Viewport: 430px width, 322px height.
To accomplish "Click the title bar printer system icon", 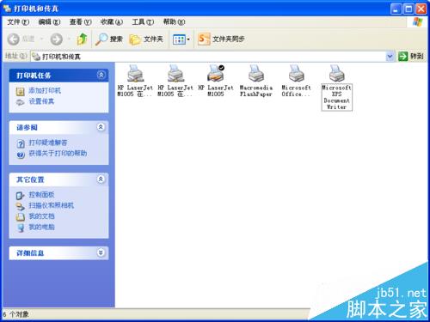I will (x=7, y=9).
